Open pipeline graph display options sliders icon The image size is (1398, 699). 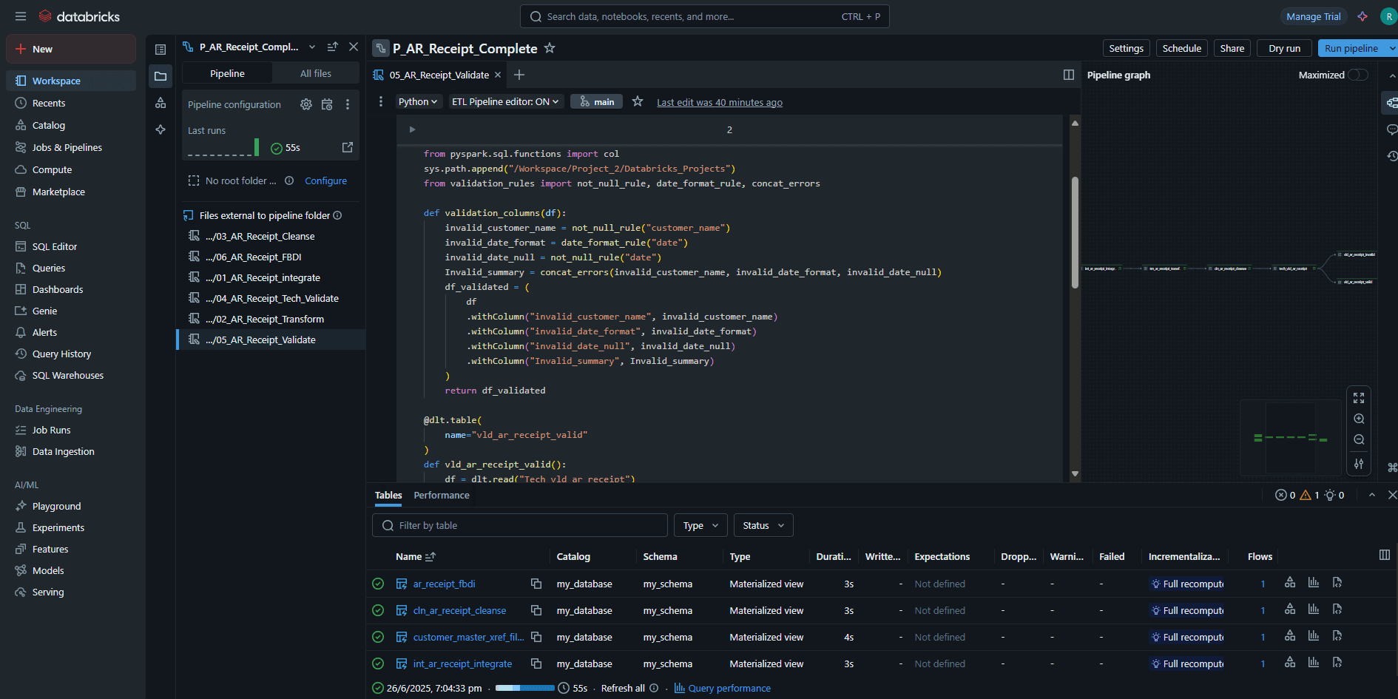[x=1359, y=464]
